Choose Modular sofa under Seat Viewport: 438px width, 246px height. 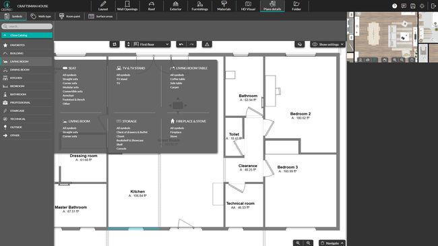click(x=70, y=87)
